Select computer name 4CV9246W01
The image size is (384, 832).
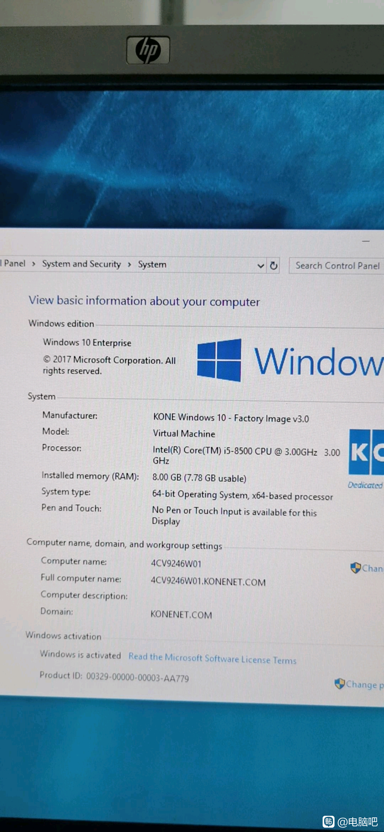click(x=176, y=564)
